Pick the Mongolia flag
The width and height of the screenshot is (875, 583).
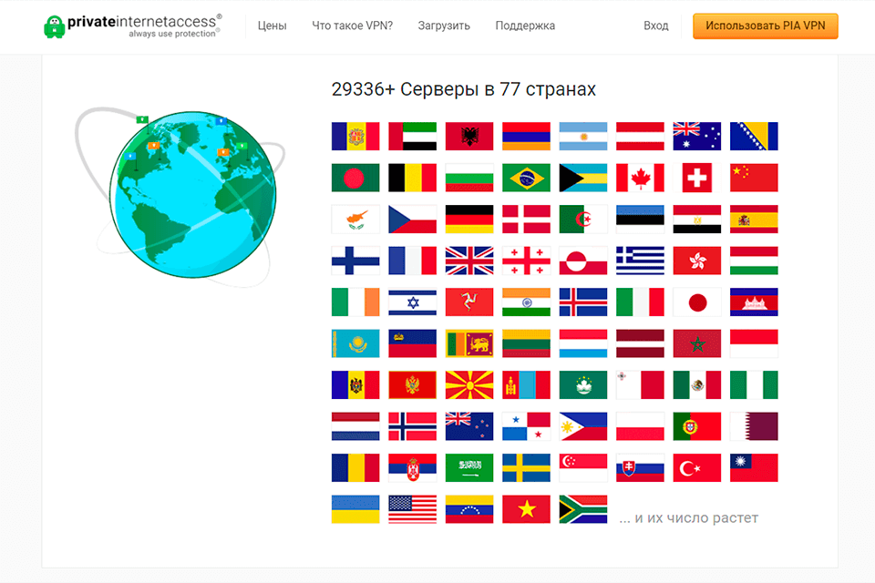pyautogui.click(x=526, y=385)
